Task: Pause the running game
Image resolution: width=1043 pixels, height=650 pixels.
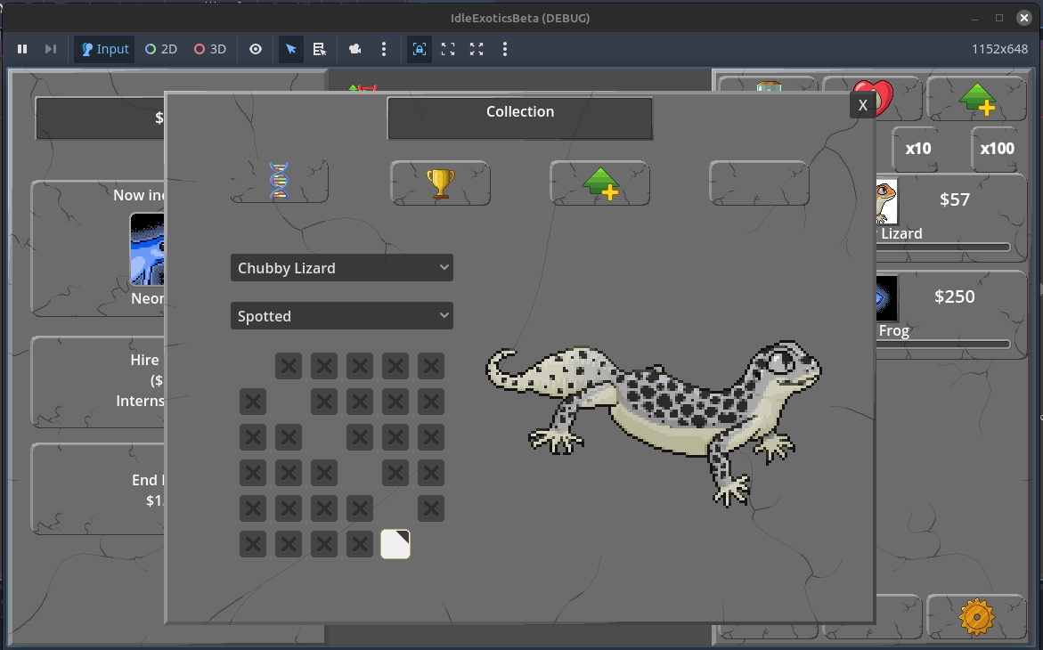Action: 23,49
